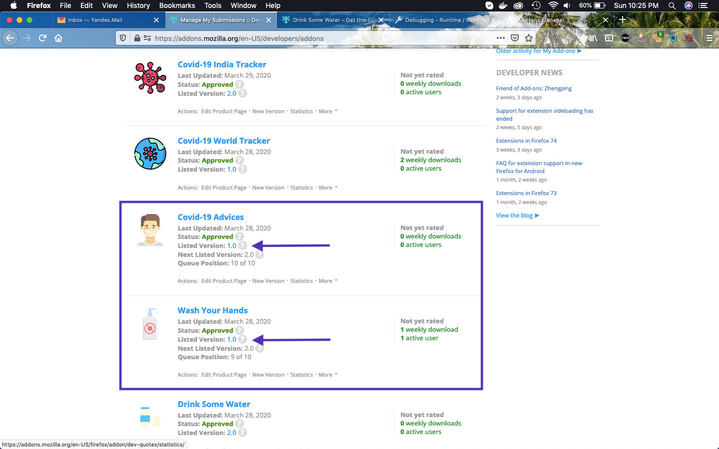Open Covid-19 World Tracker toolbar extension
Viewport: 719px width, 449px height.
tap(673, 38)
